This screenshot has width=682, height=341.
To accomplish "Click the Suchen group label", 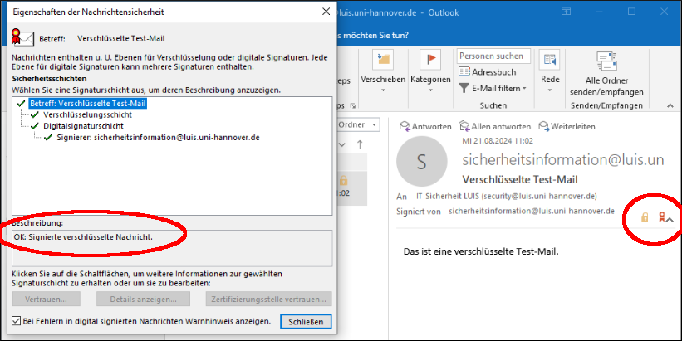I will click(493, 105).
